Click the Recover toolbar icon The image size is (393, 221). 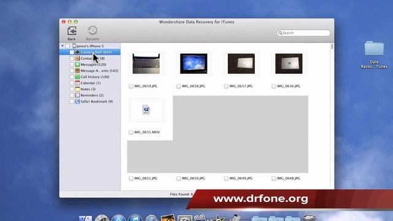tap(93, 30)
